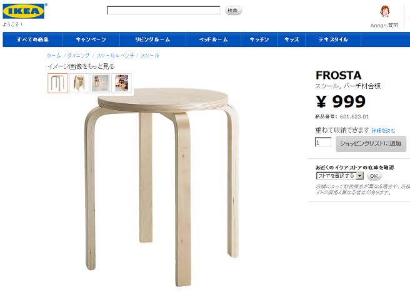Screen dimensions: 410x293
Task: Open the キャンペーン menu item
Action: [91, 39]
